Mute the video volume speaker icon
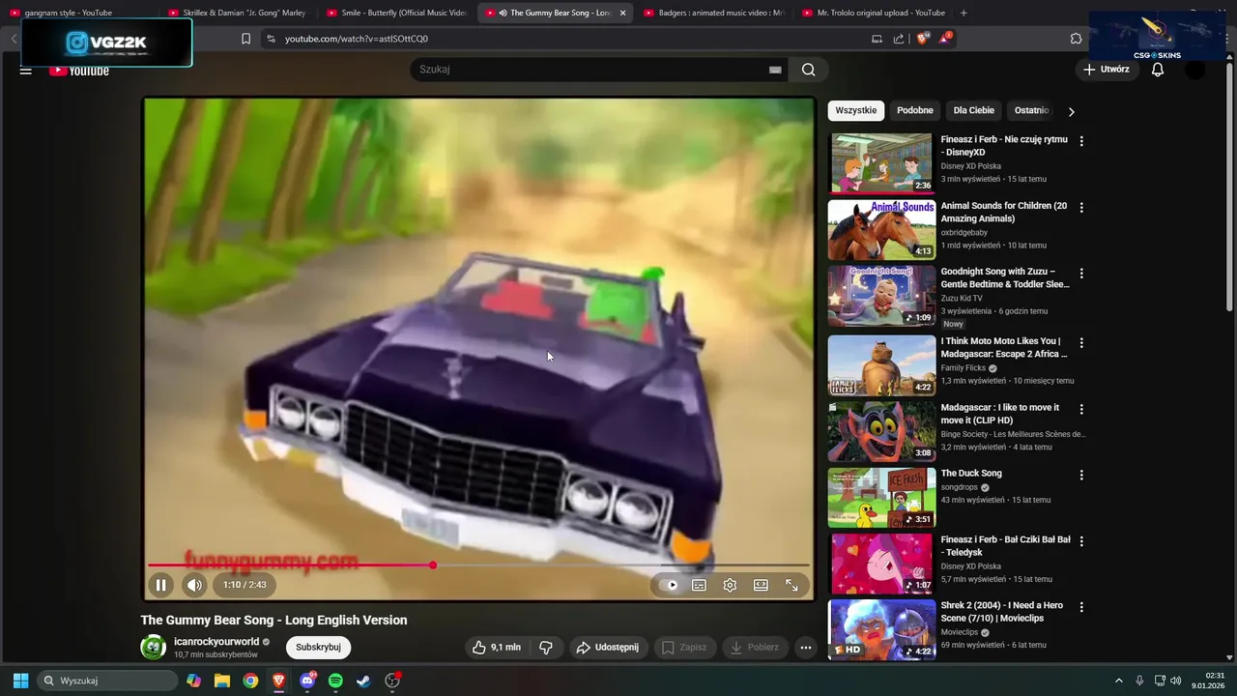This screenshot has width=1237, height=696. click(195, 585)
